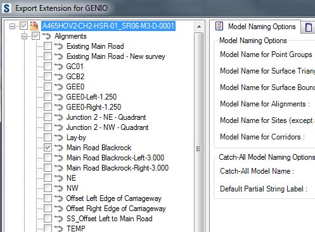The width and height of the screenshot is (315, 232).
Task: Click the alignment icon next to NE
Action: tap(58, 178)
